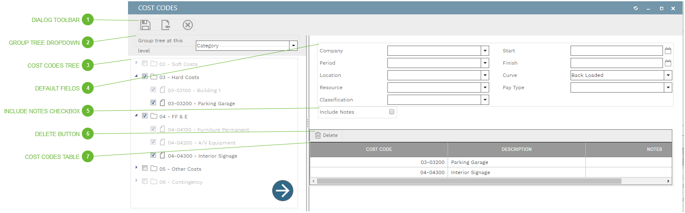Screen dimensions: 685x213
Task: Uncheck the 03 - Hard Costs checkbox
Action: pos(145,76)
